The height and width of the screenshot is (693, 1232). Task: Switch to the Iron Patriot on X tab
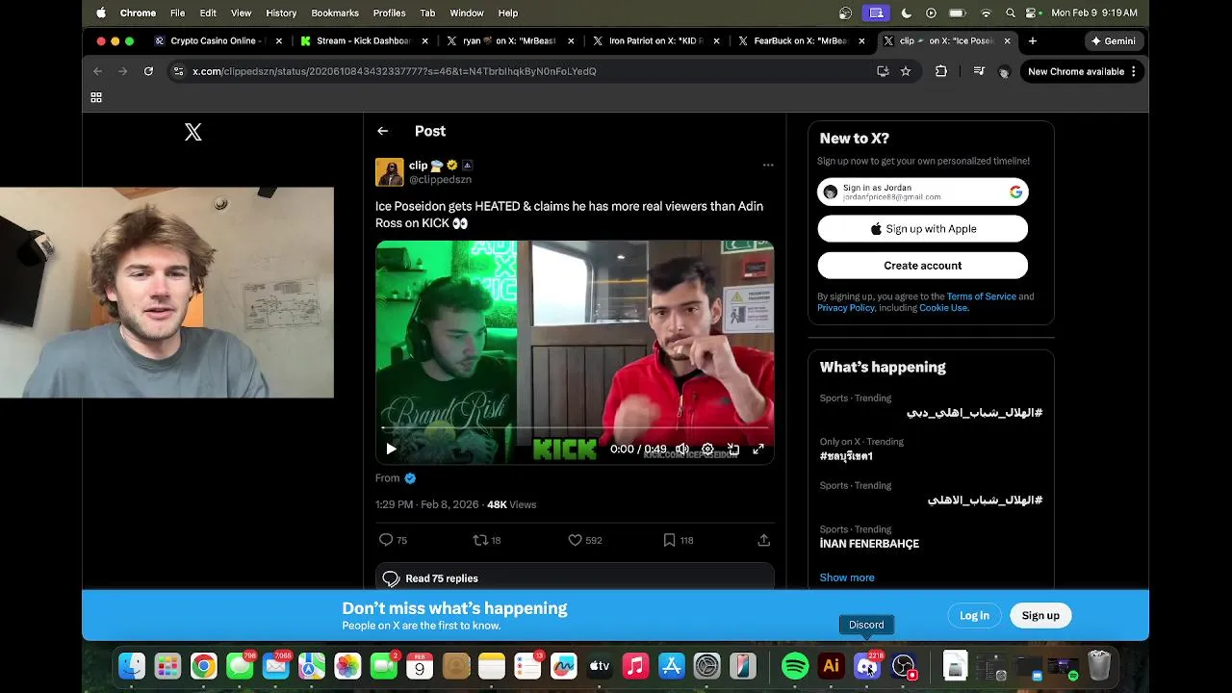tap(657, 41)
